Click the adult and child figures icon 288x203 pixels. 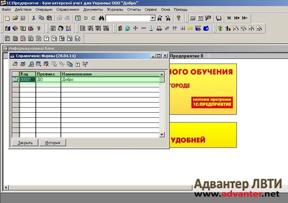(228, 28)
